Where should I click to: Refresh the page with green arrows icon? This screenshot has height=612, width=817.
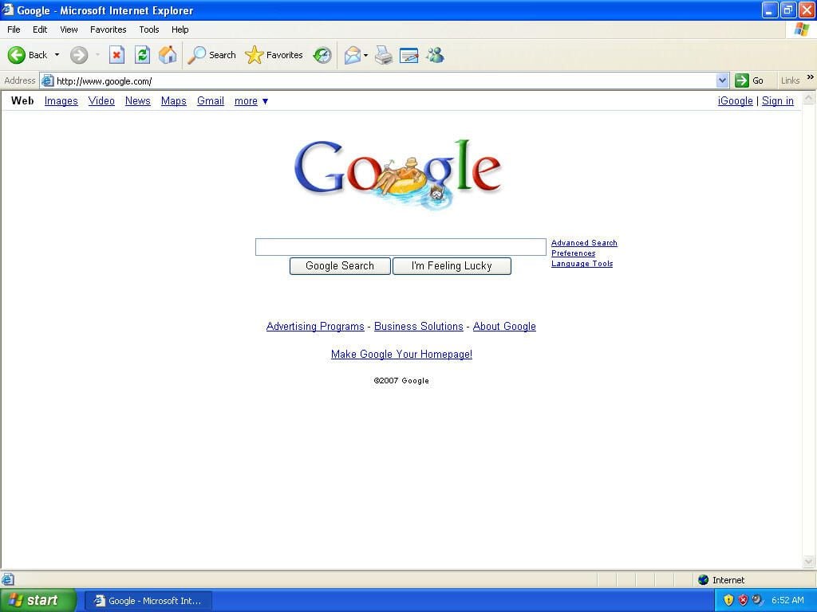coord(142,55)
